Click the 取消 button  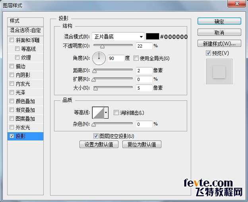pyautogui.click(x=219, y=33)
